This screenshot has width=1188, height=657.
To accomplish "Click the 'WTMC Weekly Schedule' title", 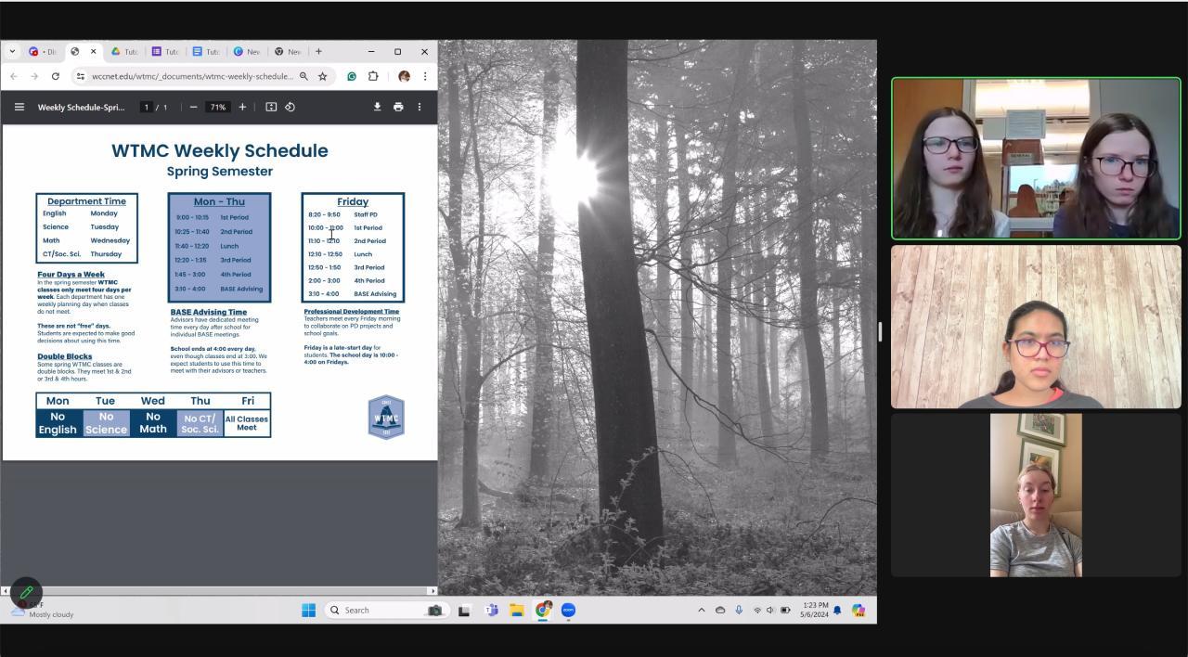I will pyautogui.click(x=220, y=150).
